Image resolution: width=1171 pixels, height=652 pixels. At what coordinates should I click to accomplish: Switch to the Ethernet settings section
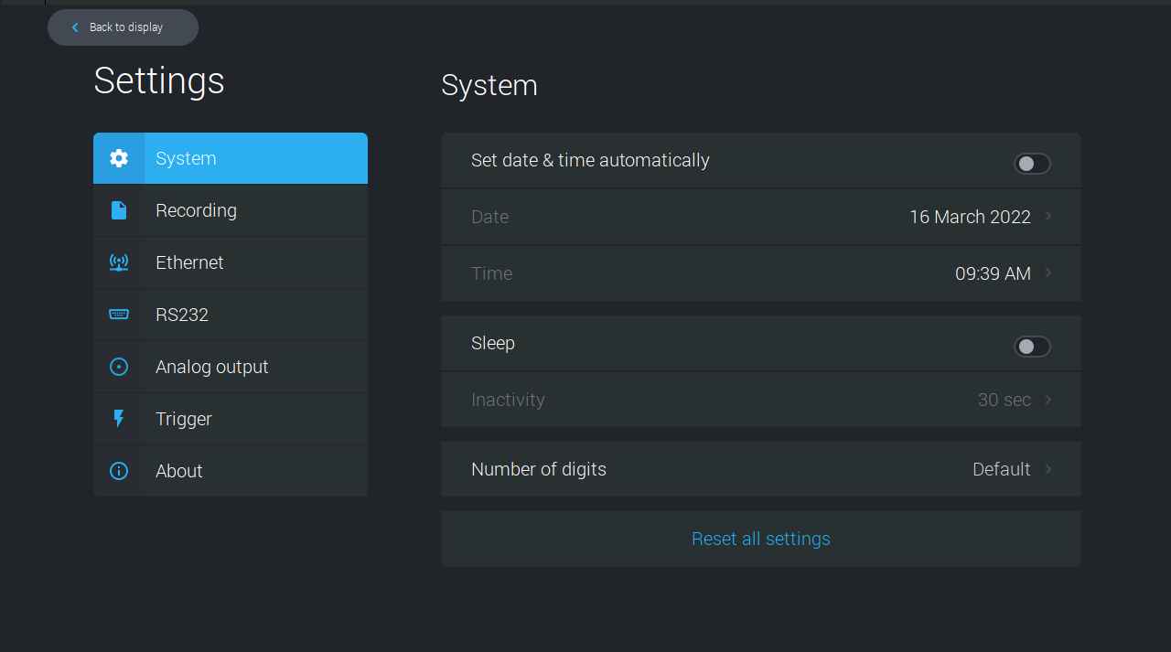pos(189,262)
